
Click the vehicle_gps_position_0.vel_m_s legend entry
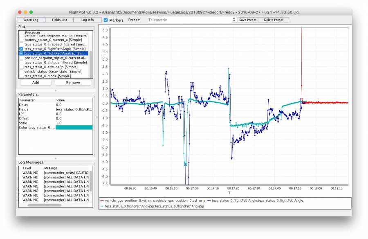pyautogui.click(x=155, y=201)
